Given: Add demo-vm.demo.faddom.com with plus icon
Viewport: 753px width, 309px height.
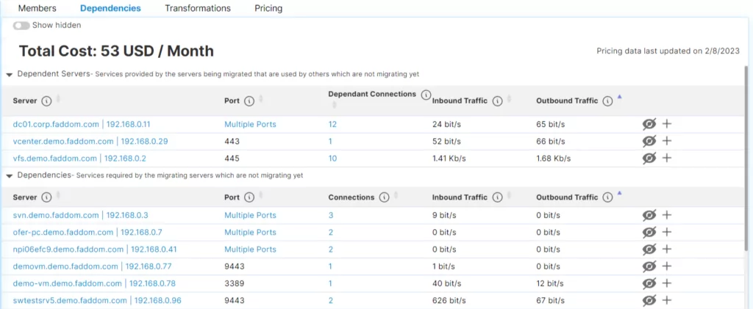Looking at the screenshot, I should 666,283.
